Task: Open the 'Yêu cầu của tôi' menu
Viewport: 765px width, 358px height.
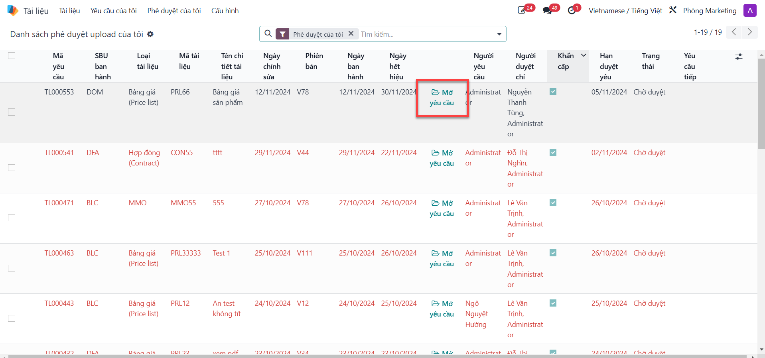Action: pyautogui.click(x=114, y=11)
